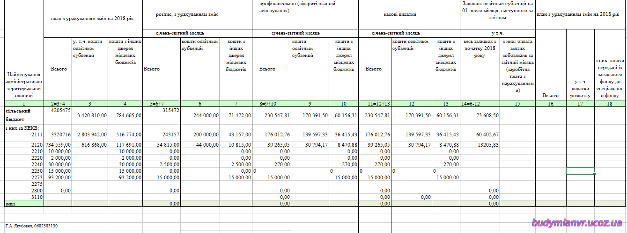Click the contact line 'Г.А. Якубович, 0687583130'
This screenshot has width=627, height=233.
pyautogui.click(x=31, y=226)
